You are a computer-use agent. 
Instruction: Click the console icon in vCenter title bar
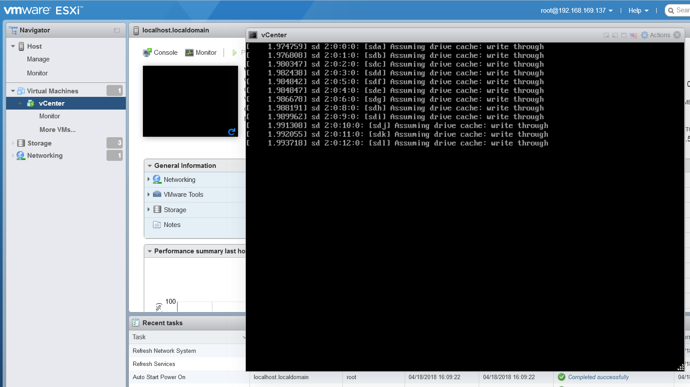253,35
